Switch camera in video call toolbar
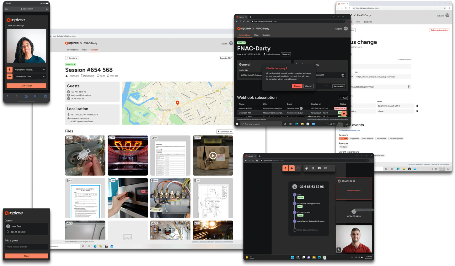Screen dimensions: 455x266 tap(307, 168)
